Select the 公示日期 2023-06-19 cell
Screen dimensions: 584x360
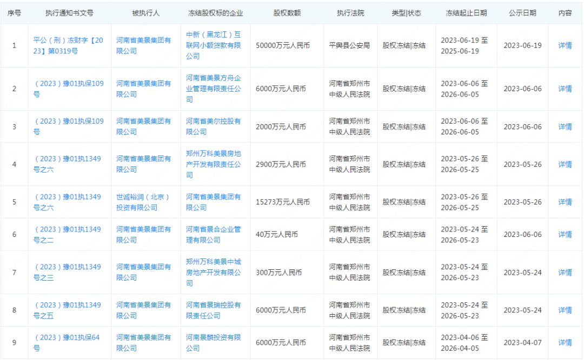click(522, 45)
